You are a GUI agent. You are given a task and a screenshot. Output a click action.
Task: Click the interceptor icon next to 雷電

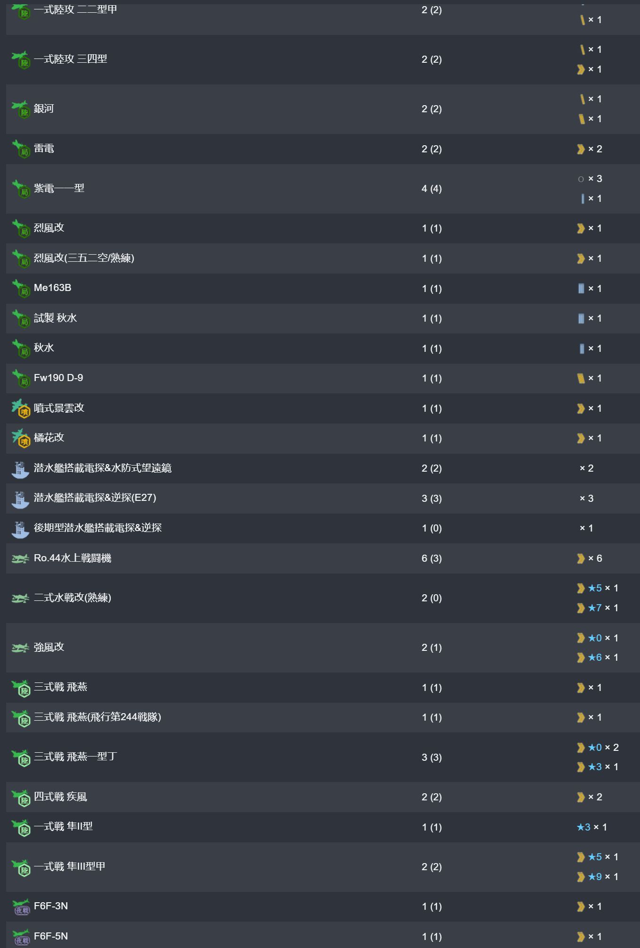[21, 149]
